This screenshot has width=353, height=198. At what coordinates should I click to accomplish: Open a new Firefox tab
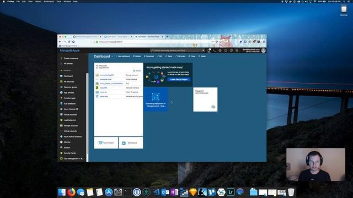167,37
